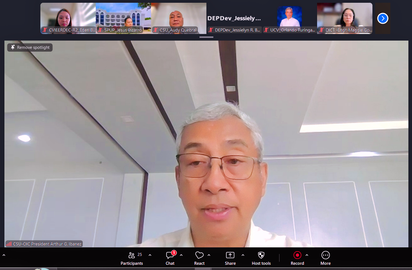
Task: Open the Chat panel
Action: click(170, 258)
